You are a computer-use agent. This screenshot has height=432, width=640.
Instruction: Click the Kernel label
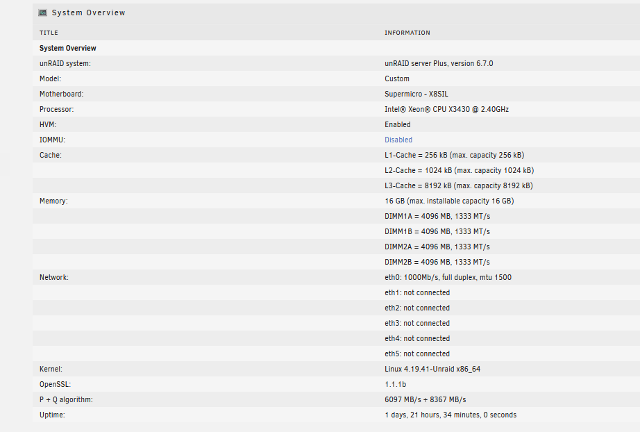(x=51, y=369)
